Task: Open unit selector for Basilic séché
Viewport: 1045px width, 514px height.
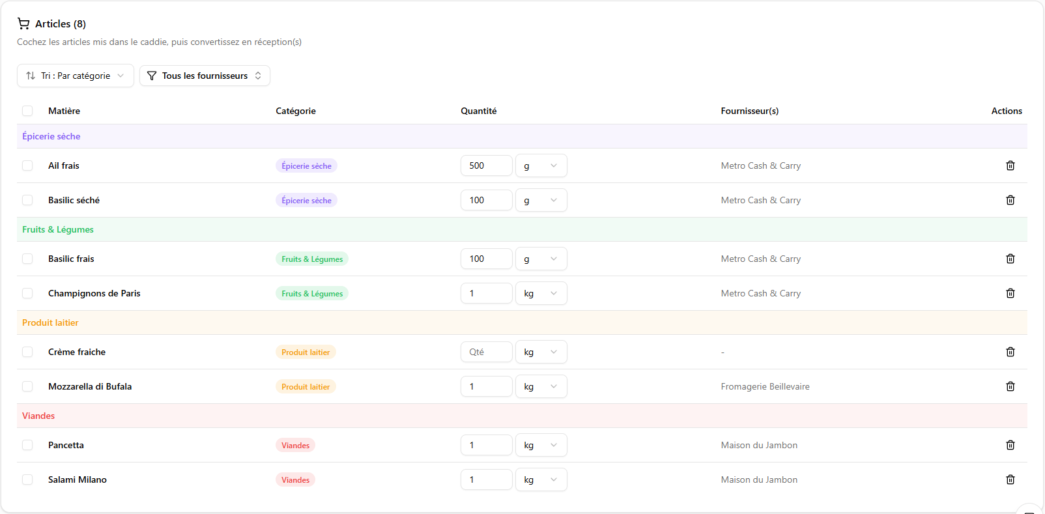Action: coord(541,200)
